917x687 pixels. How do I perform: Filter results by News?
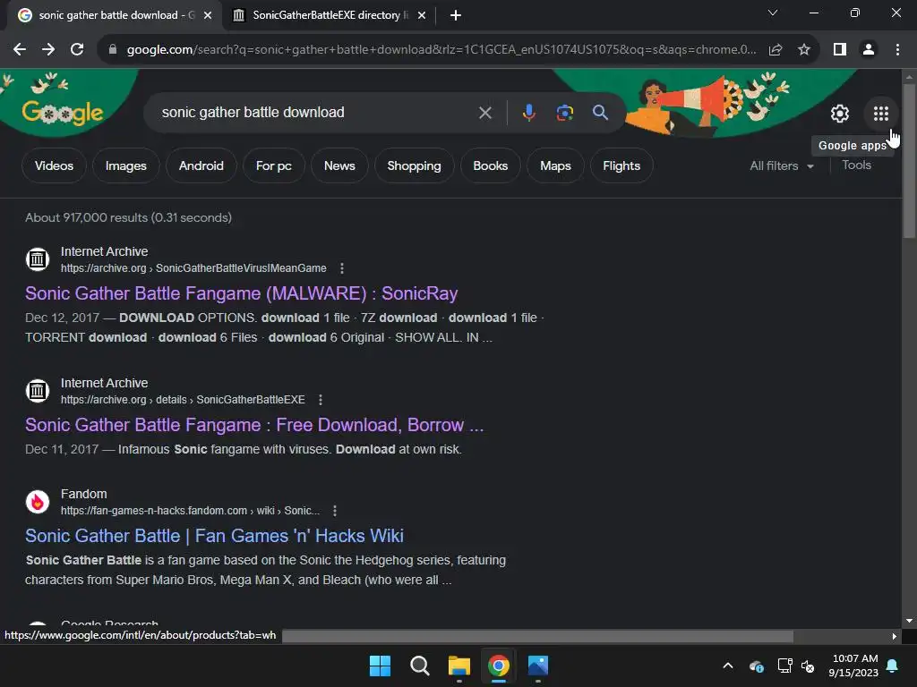coord(339,165)
